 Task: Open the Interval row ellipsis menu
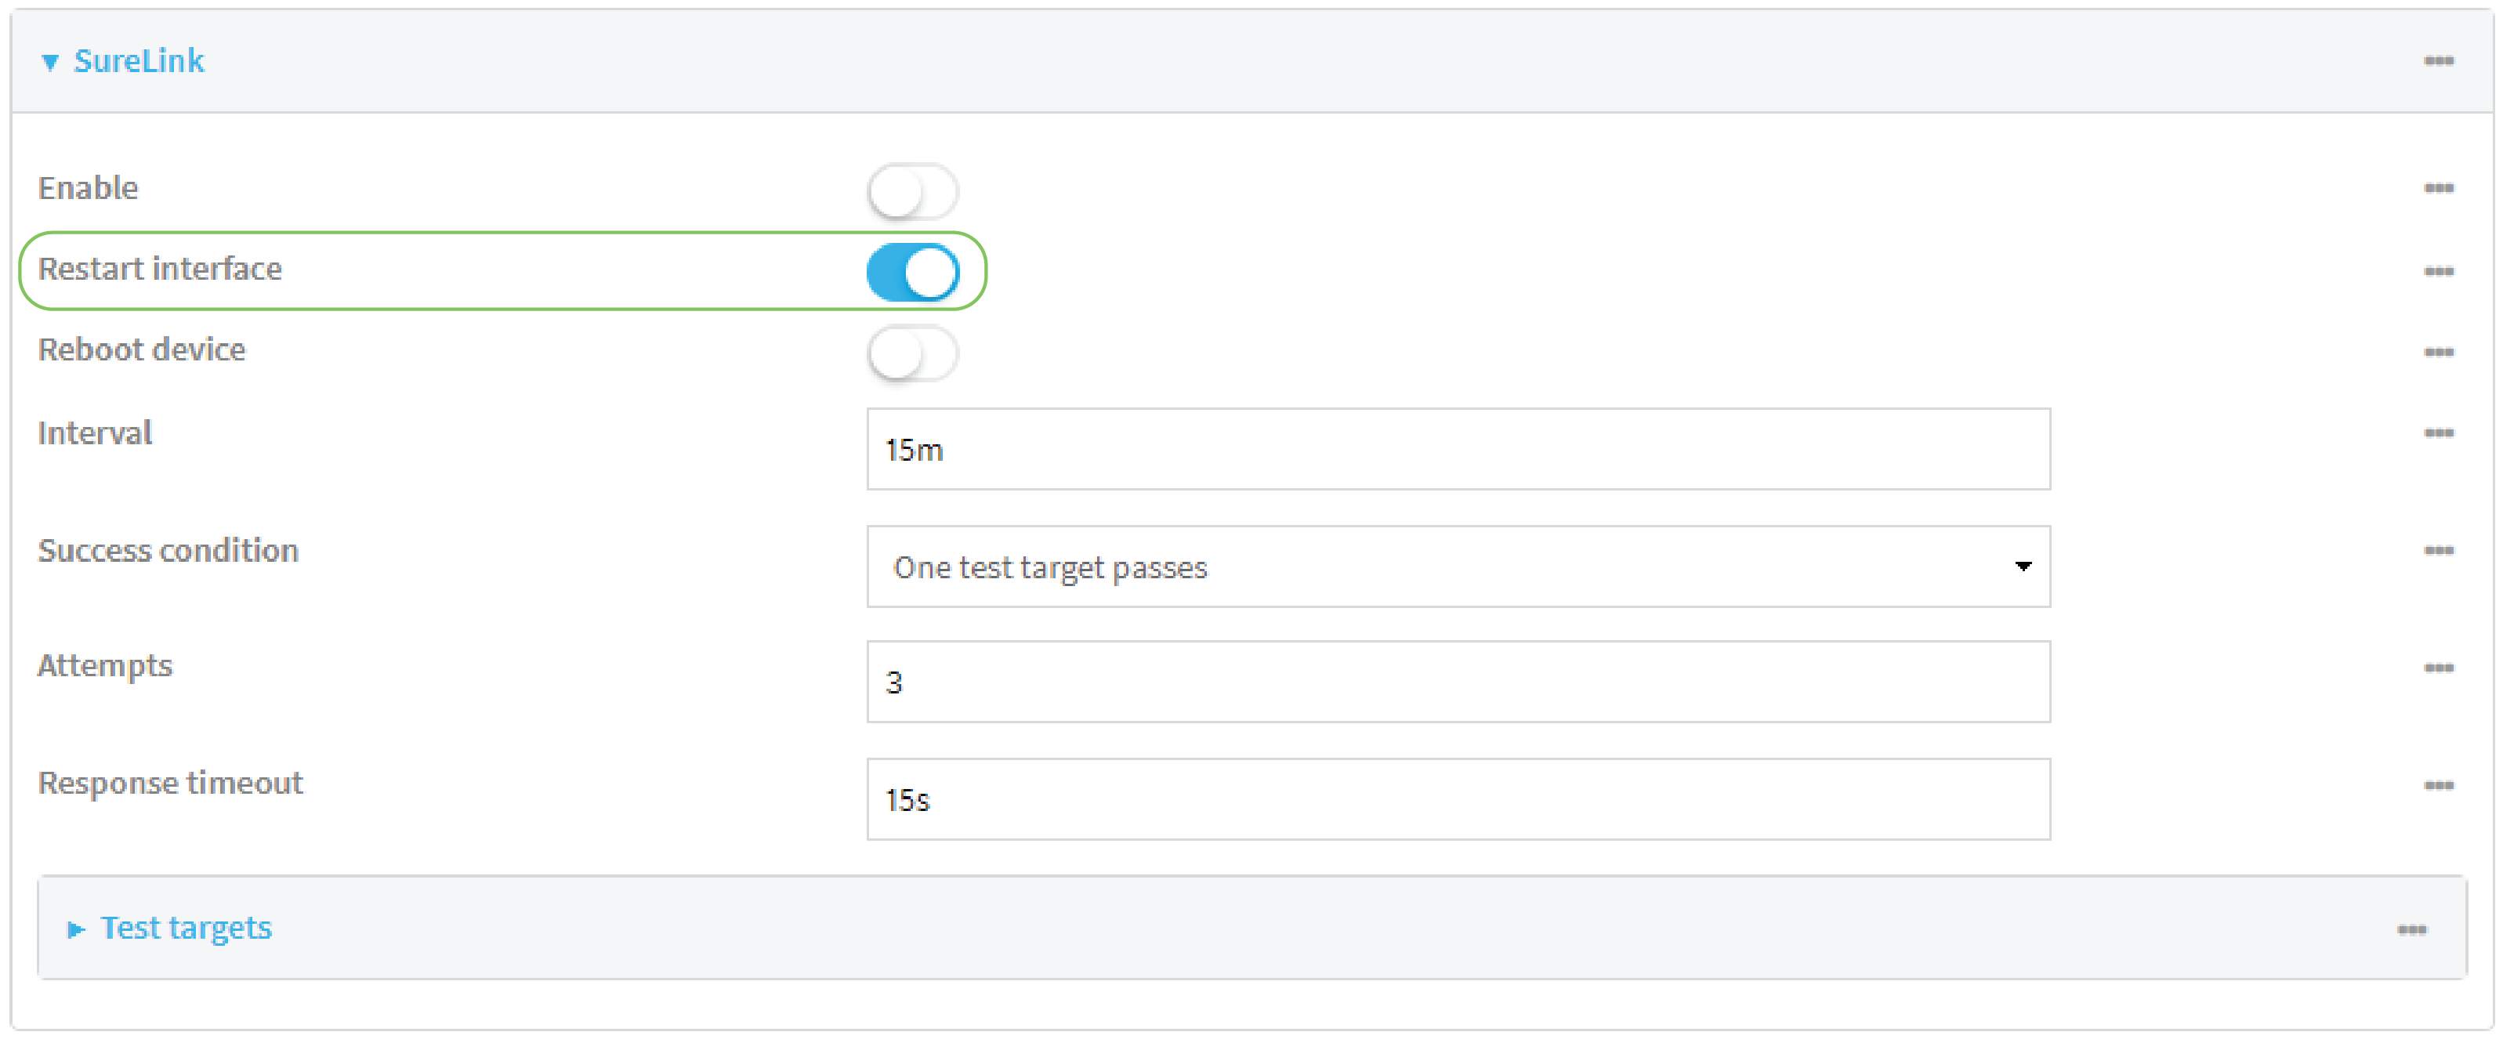(x=2438, y=433)
